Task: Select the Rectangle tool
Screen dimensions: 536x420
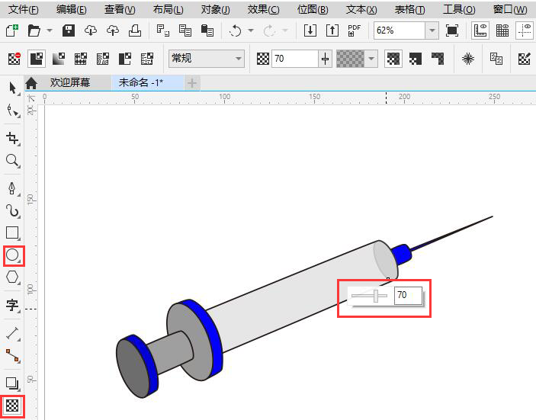Action: coord(13,233)
